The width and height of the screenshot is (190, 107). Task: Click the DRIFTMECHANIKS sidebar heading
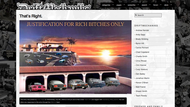click(146, 26)
